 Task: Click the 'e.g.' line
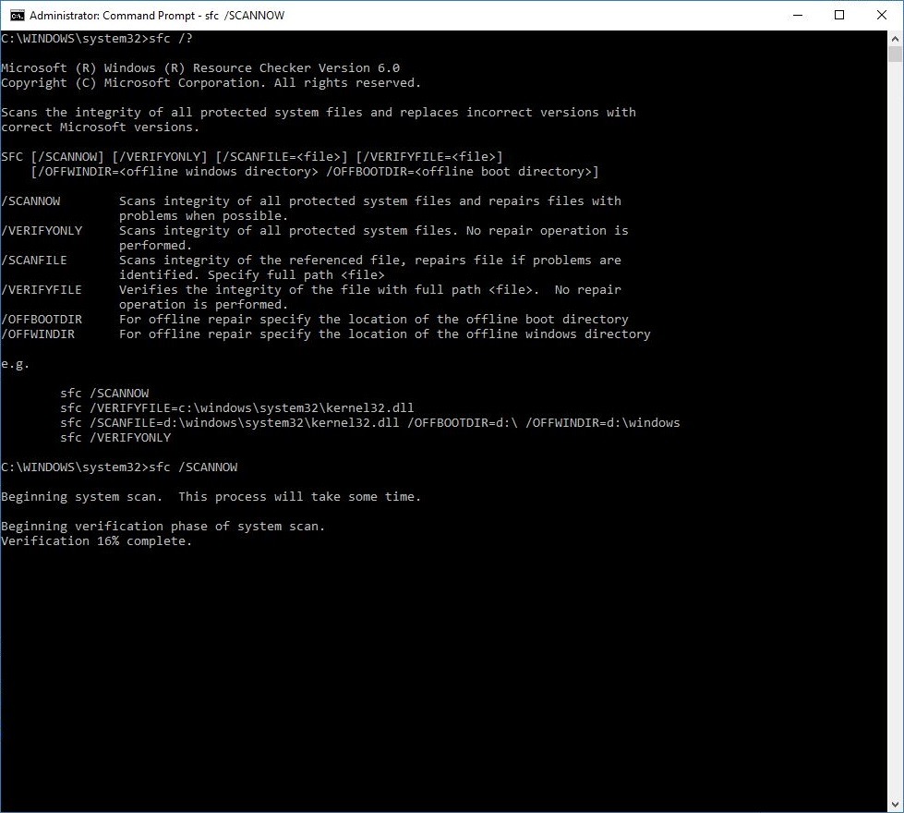[15, 364]
